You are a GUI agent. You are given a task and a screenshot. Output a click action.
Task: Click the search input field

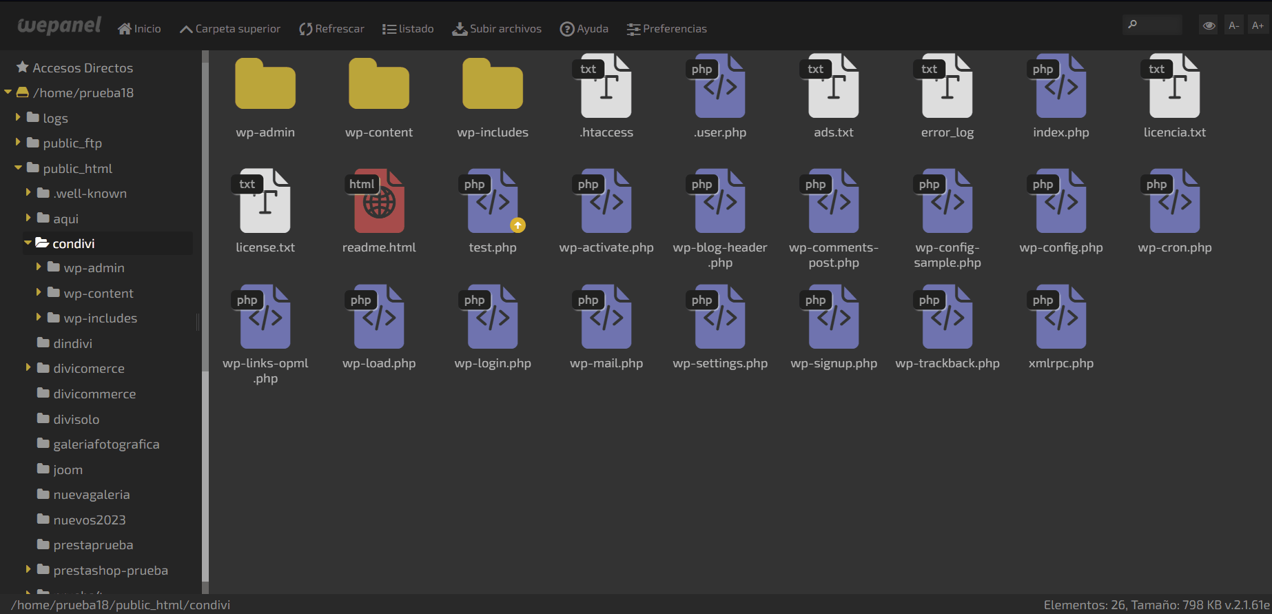click(x=1158, y=25)
